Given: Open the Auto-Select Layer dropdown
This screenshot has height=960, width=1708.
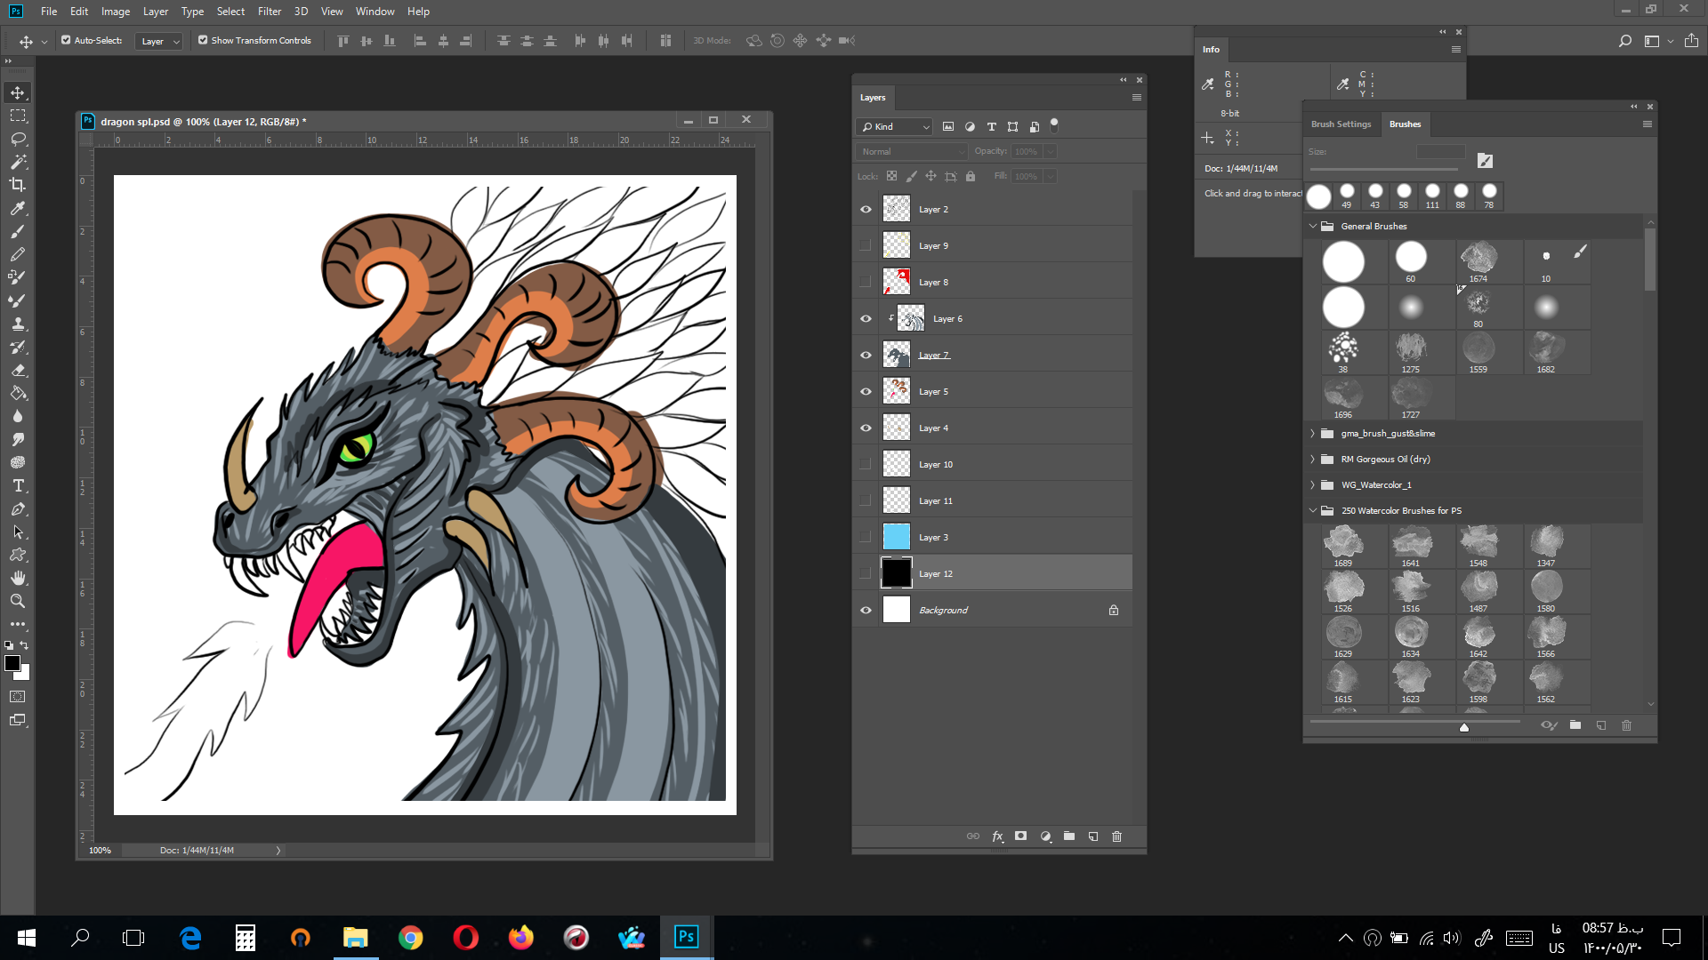Looking at the screenshot, I should coord(159,41).
